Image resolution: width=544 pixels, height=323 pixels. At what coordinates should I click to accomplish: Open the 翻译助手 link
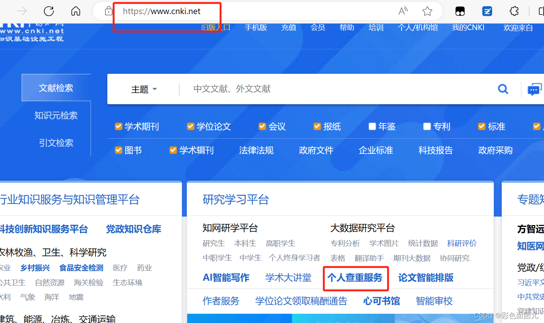[369, 258]
